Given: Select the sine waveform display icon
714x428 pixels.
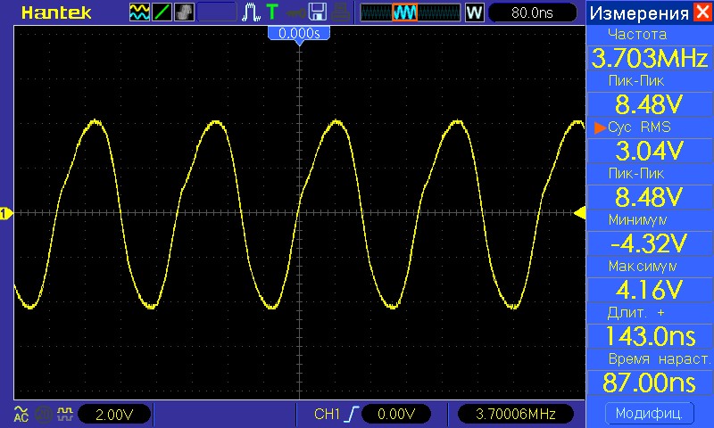Looking at the screenshot, I should click(139, 12).
